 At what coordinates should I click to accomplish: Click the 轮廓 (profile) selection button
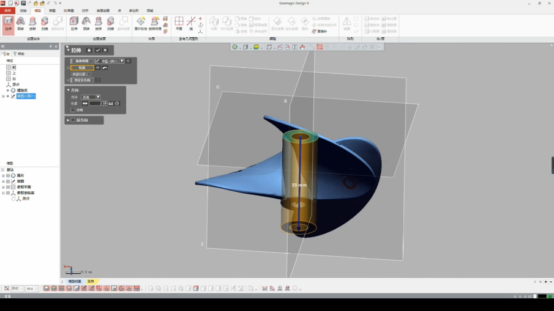[83, 68]
